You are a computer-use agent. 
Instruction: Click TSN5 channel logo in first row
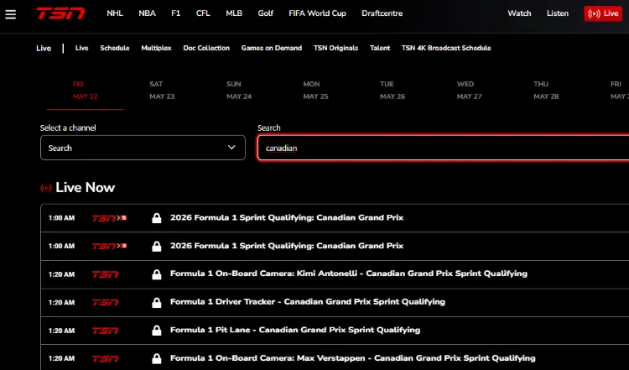click(109, 218)
